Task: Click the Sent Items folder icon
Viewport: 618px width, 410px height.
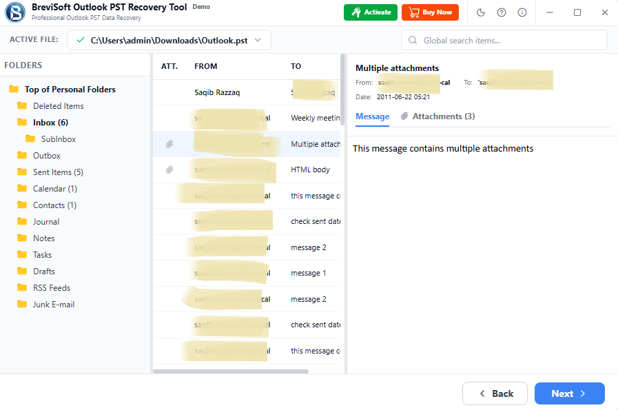Action: coord(22,172)
